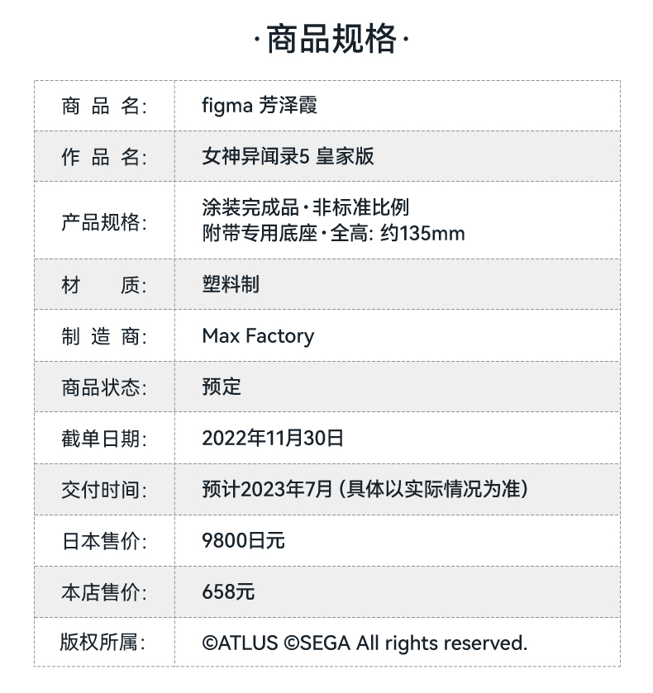Select 女神异闻录5 皇家版 text
Screen dimensions: 653x693
(288, 157)
